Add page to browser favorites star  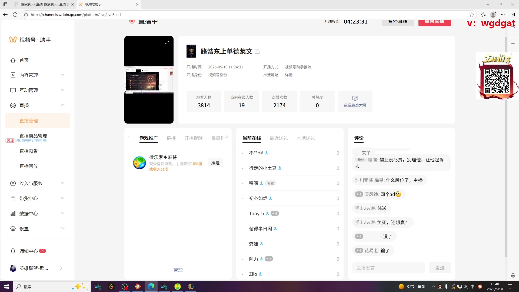click(x=472, y=15)
